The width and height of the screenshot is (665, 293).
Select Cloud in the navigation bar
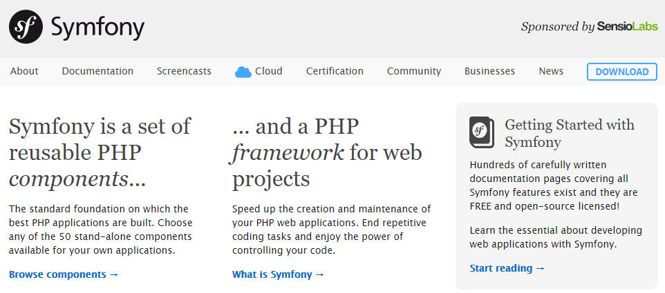pyautogui.click(x=268, y=71)
